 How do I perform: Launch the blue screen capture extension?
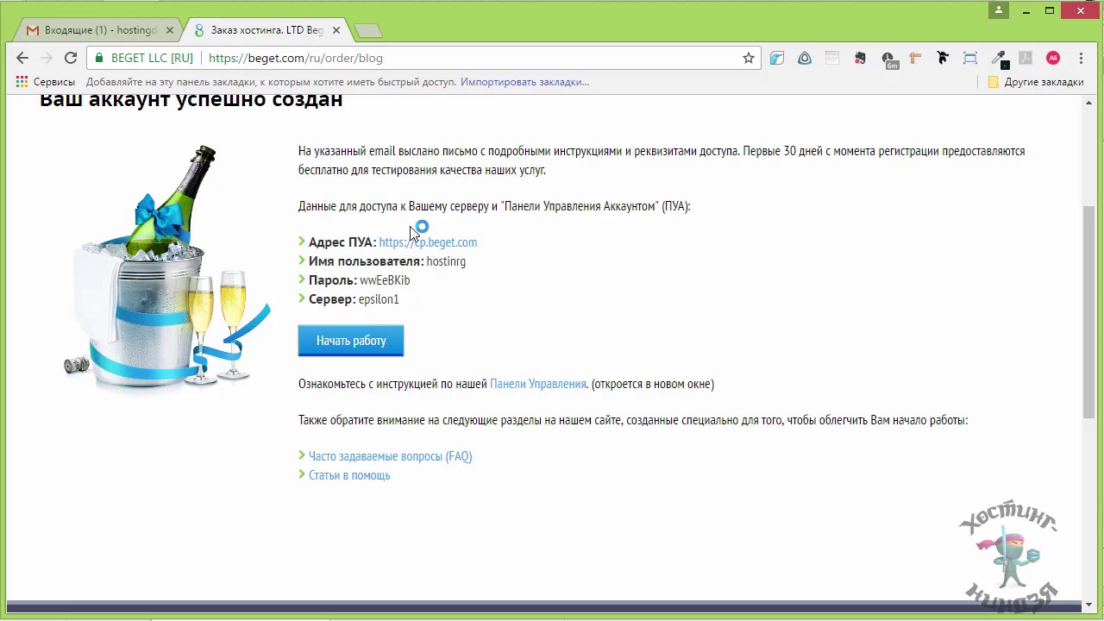pyautogui.click(x=970, y=58)
